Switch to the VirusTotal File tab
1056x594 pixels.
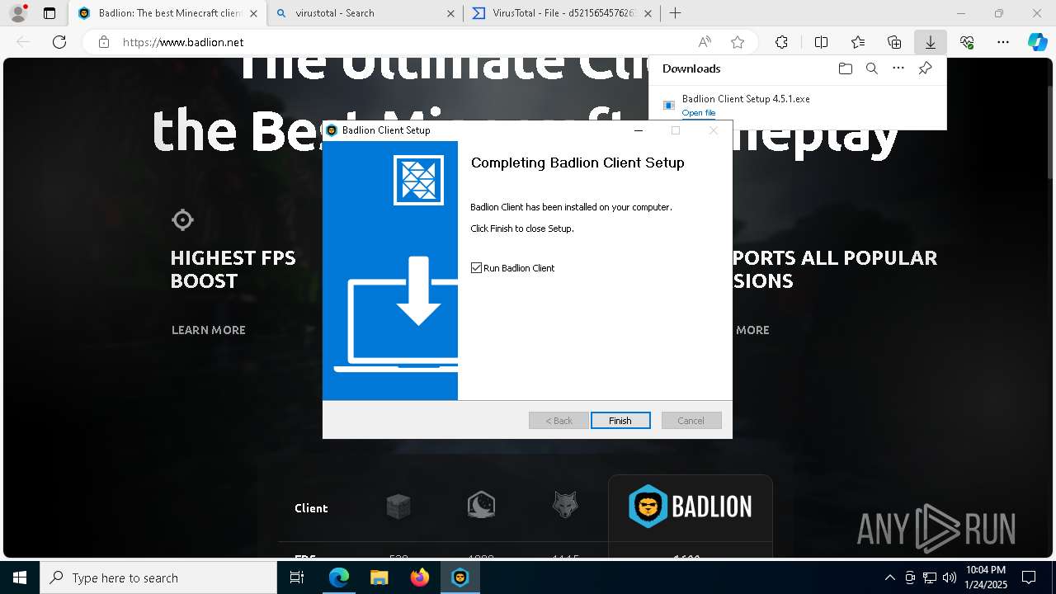pyautogui.click(x=563, y=13)
